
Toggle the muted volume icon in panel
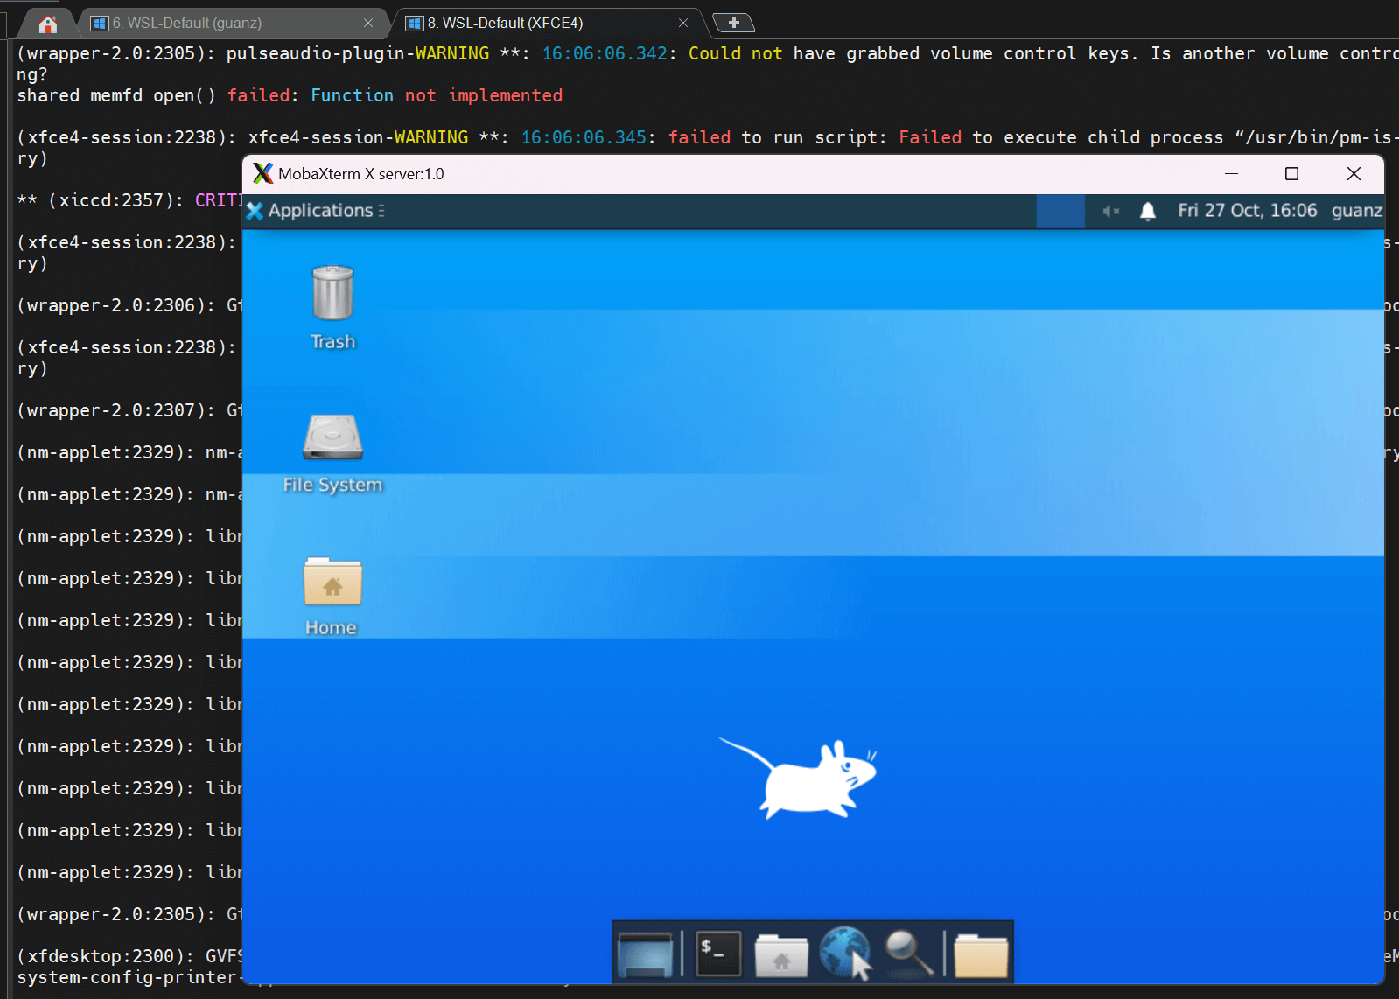coord(1111,211)
